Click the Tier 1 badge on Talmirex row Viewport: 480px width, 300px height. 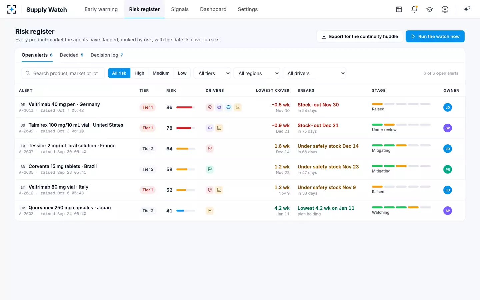(148, 128)
